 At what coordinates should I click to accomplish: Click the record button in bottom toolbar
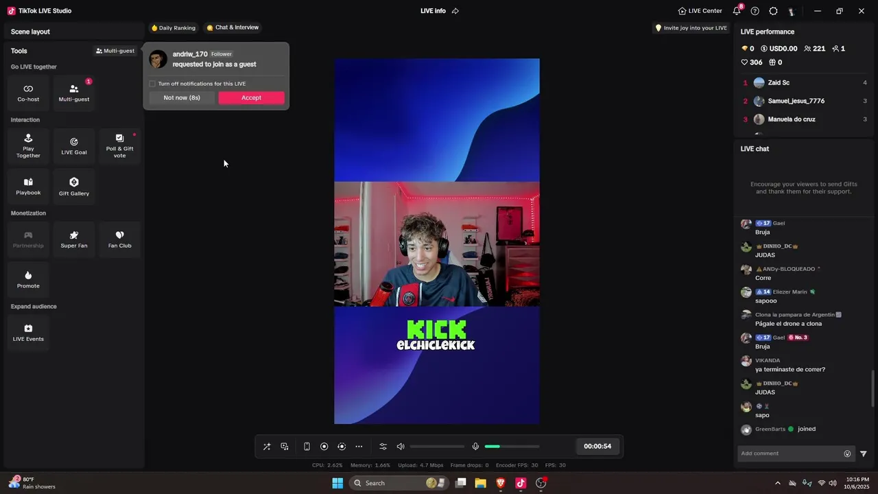324,447
